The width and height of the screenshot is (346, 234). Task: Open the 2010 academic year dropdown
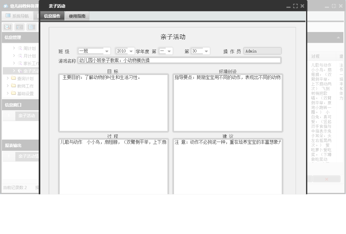[131, 51]
